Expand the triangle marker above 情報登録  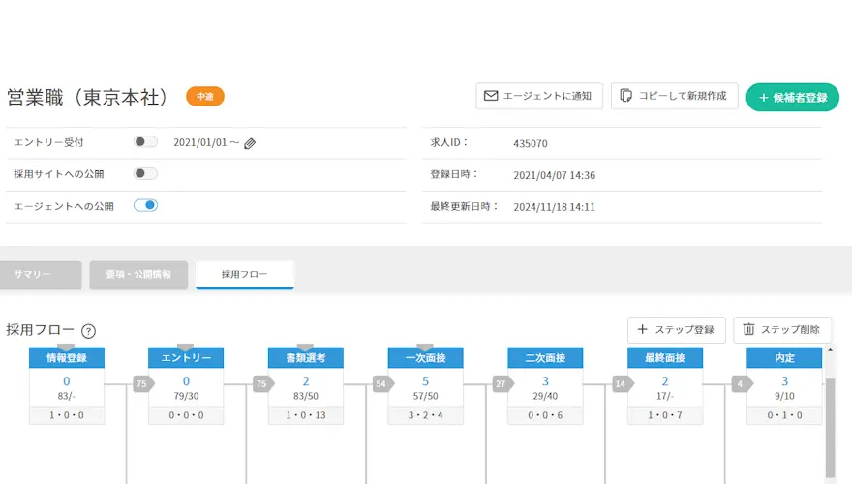(66, 347)
